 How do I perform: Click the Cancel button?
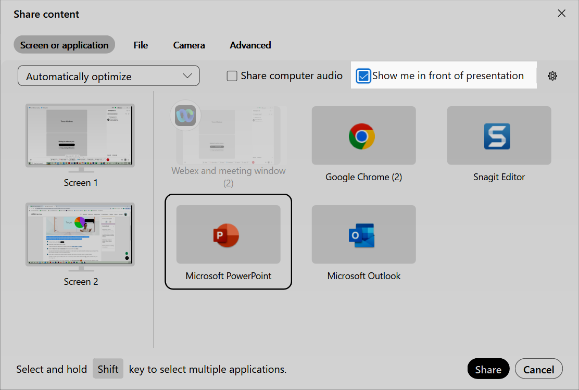point(539,369)
